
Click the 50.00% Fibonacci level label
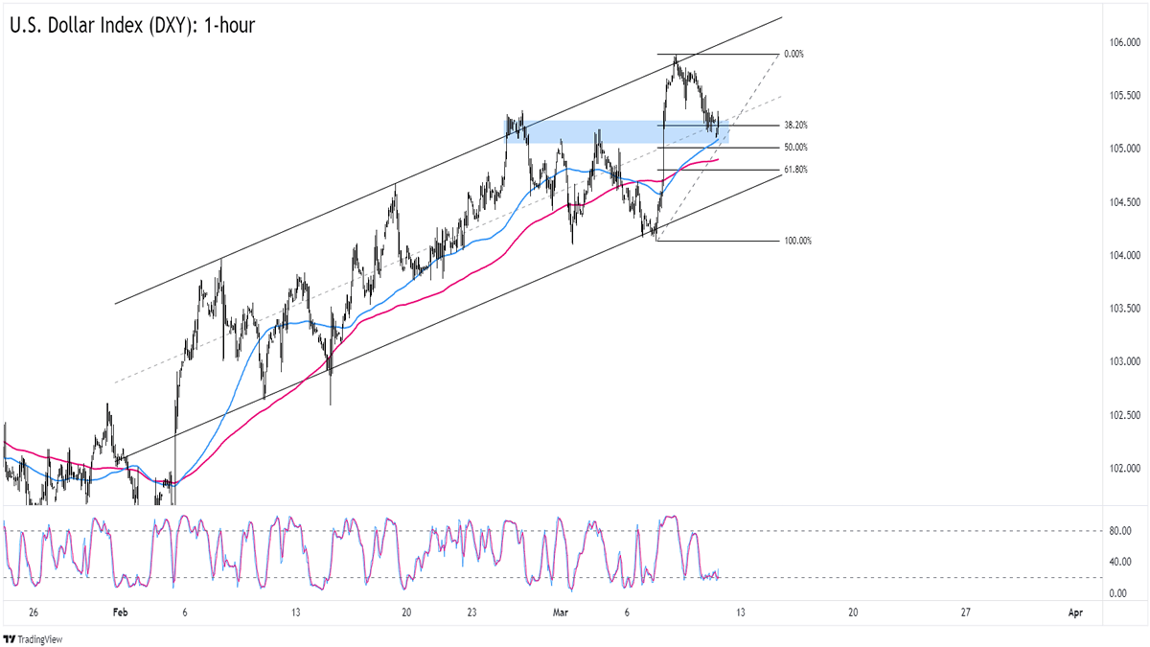[795, 148]
